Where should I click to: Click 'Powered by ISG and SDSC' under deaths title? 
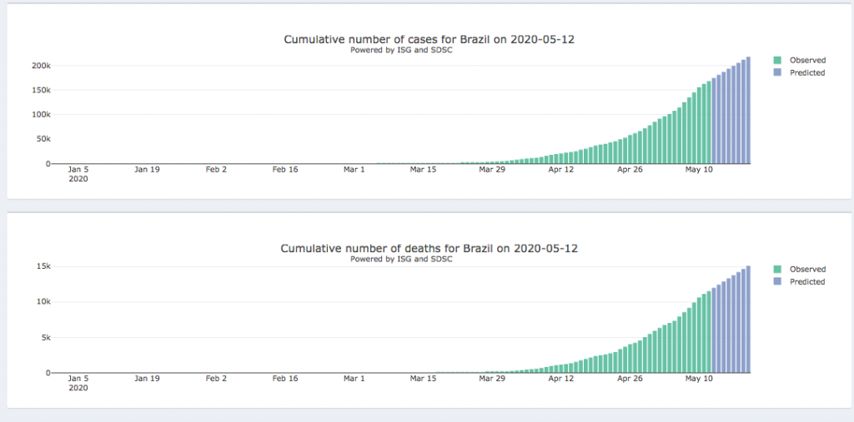click(401, 259)
